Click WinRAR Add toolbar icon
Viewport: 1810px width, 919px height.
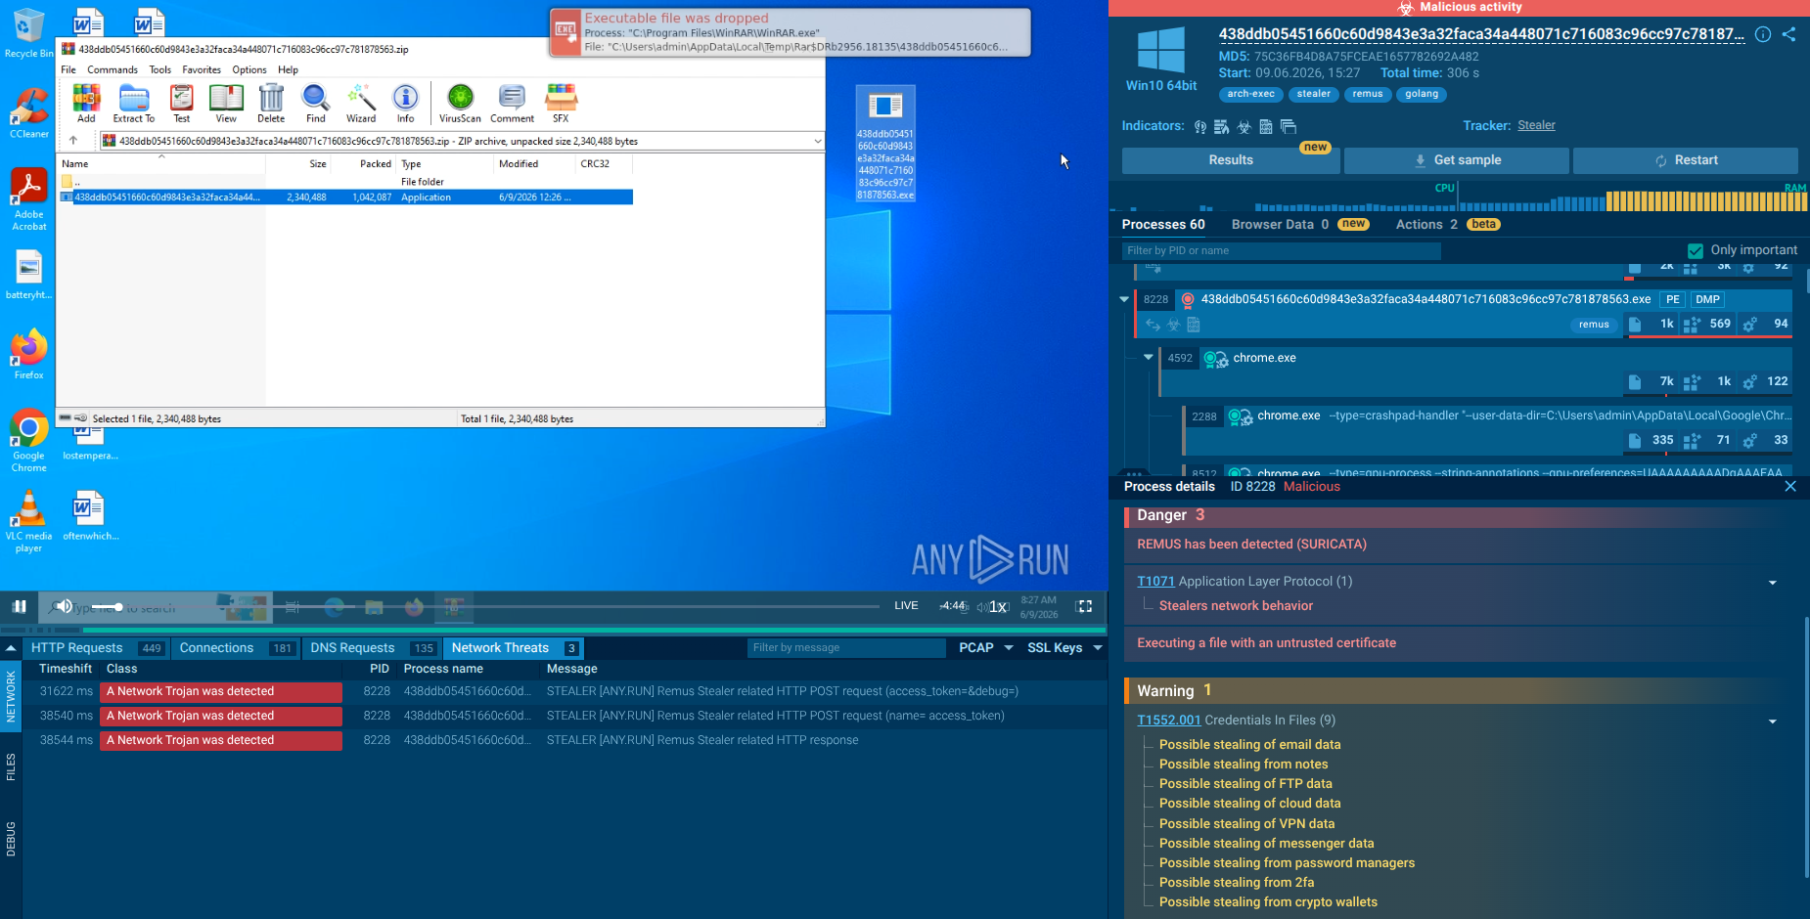[x=86, y=104]
